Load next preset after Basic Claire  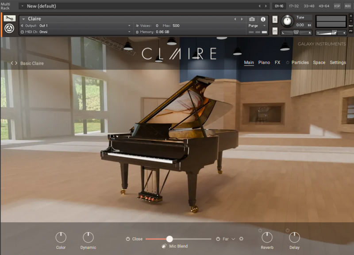pos(16,63)
